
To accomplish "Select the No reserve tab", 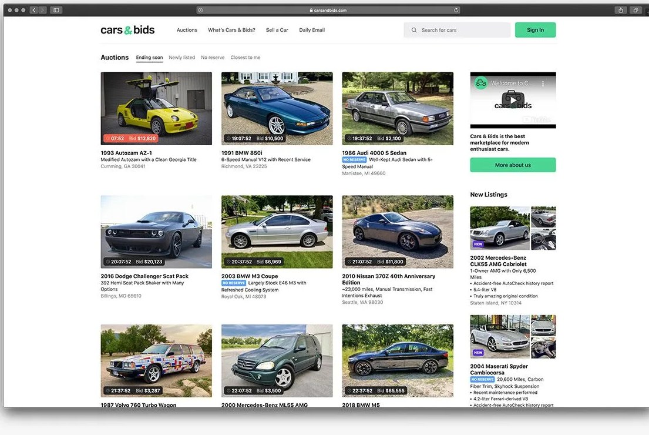I will coord(213,58).
